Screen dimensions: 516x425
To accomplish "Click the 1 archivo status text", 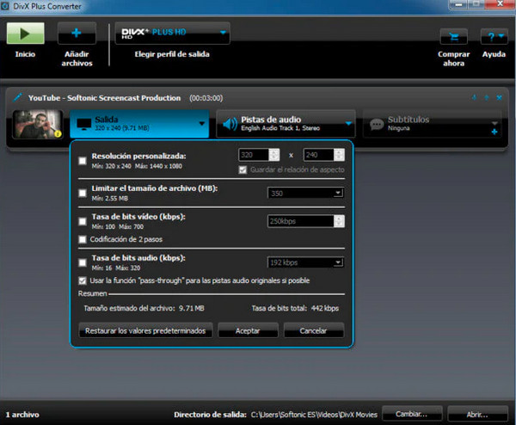I will [22, 415].
